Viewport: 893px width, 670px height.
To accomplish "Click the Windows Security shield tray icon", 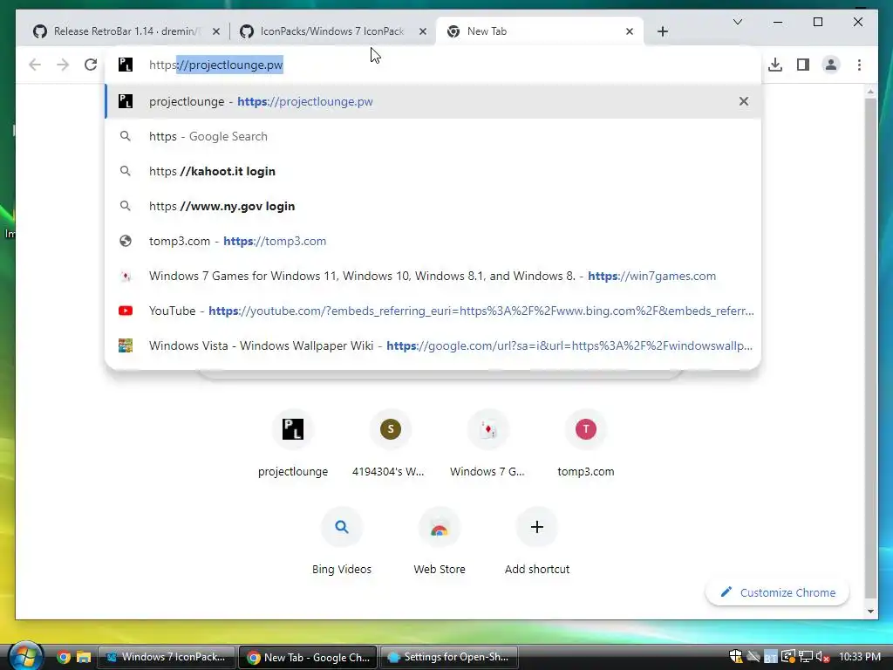I will click(x=736, y=657).
